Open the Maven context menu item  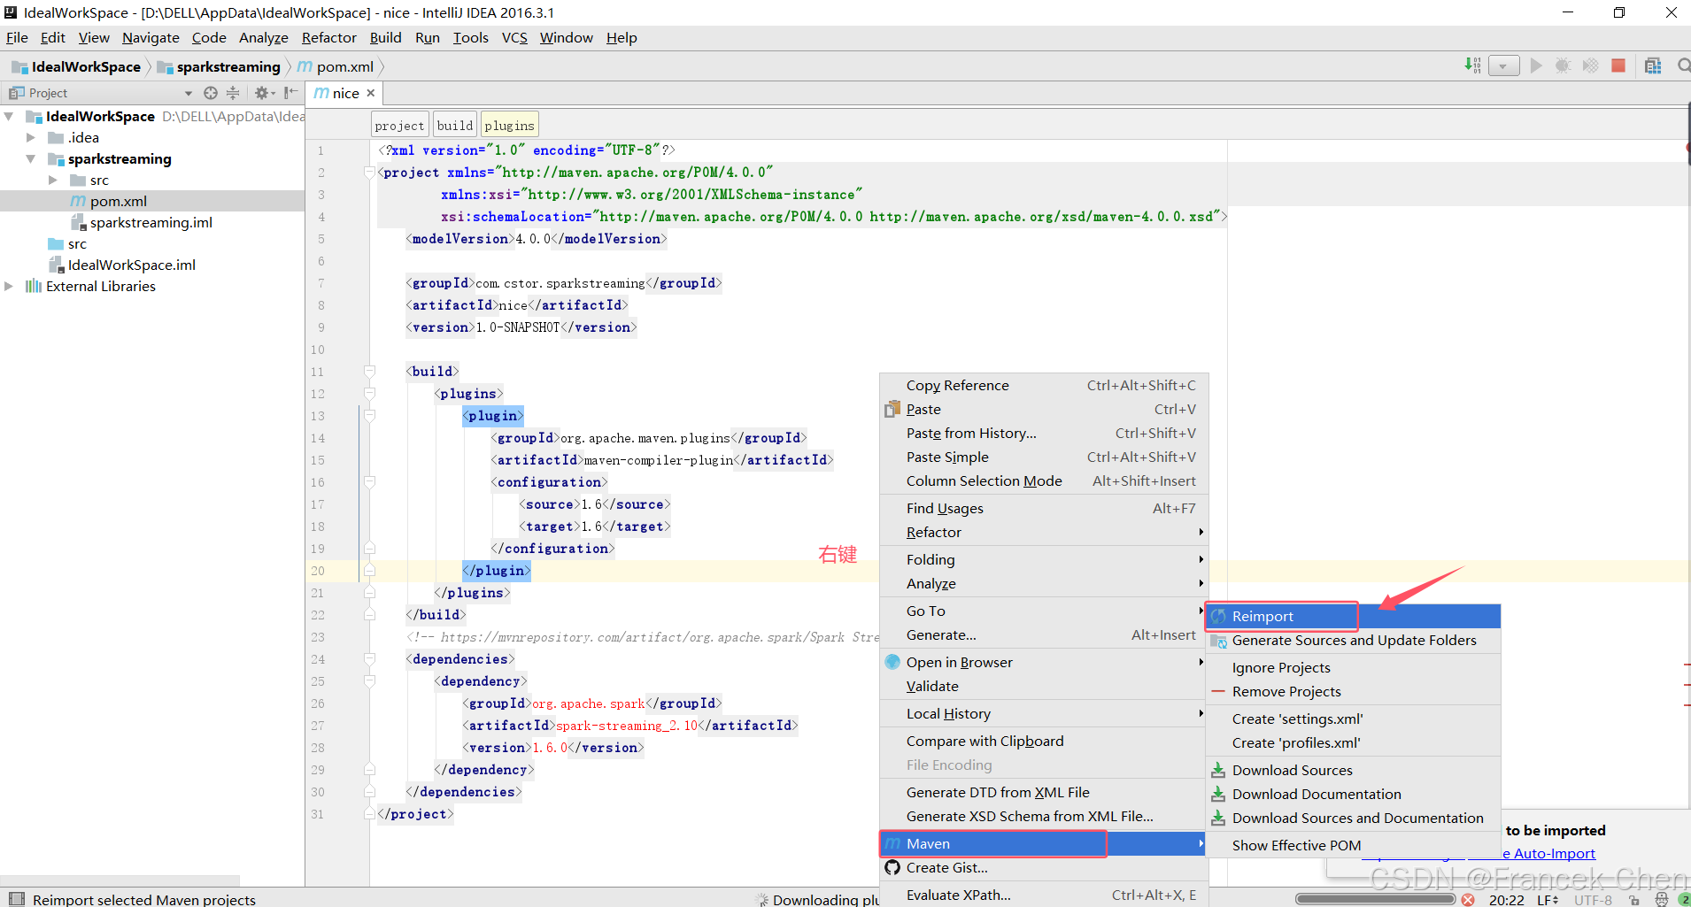[1044, 843]
